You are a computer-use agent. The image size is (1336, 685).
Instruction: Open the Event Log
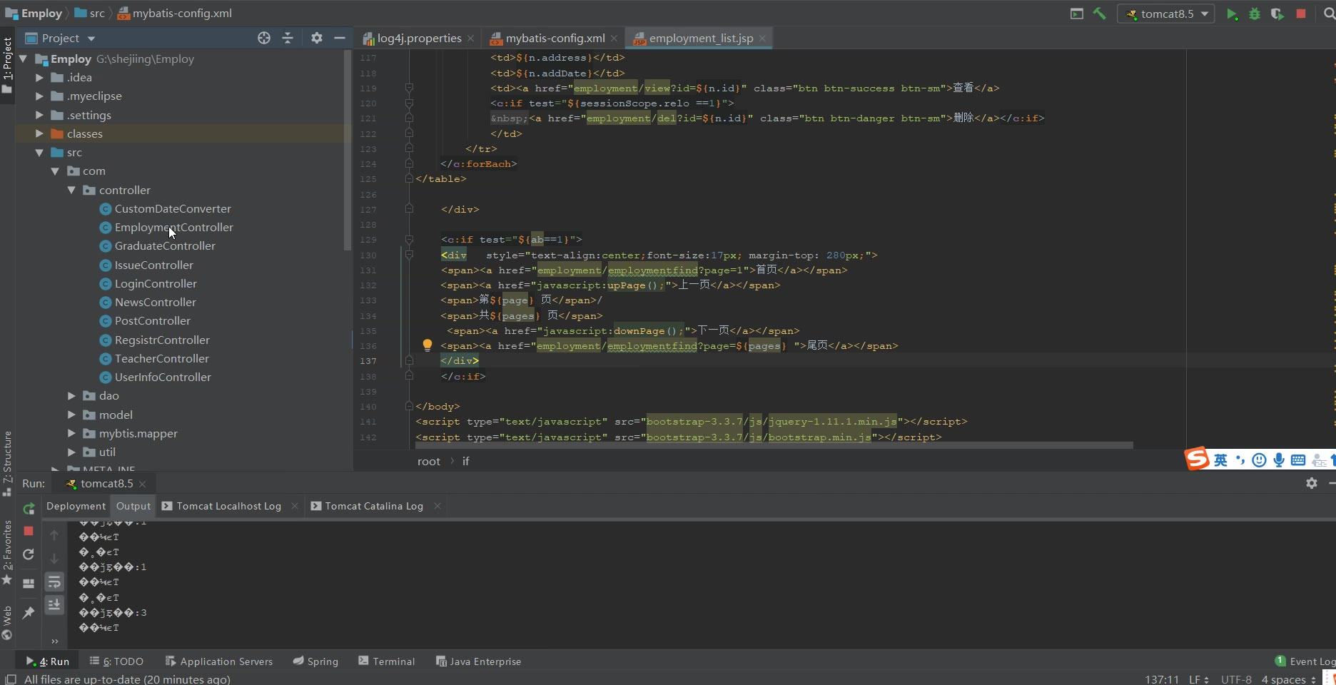(x=1305, y=661)
